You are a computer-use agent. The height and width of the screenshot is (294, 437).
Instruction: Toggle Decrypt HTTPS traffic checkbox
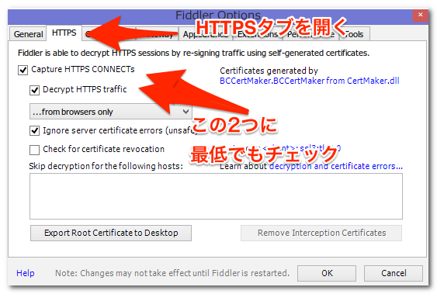coord(35,90)
